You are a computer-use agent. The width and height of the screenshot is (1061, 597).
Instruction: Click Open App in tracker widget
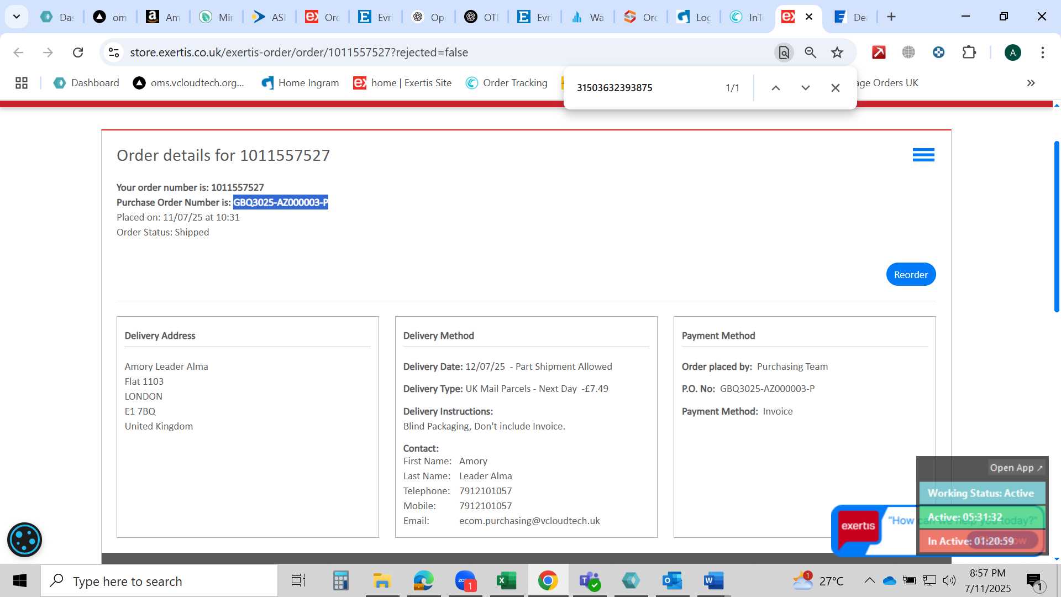pos(1016,468)
